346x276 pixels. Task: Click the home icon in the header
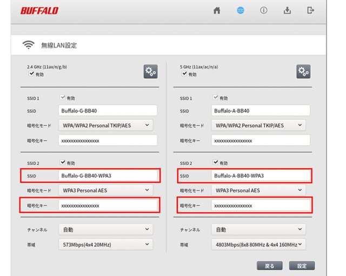coord(217,10)
